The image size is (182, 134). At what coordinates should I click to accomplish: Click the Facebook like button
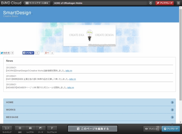(28, 53)
